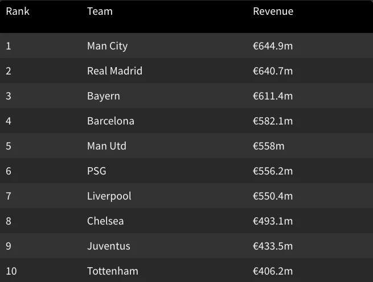
Task: Select the Man City team name
Action: pos(107,46)
